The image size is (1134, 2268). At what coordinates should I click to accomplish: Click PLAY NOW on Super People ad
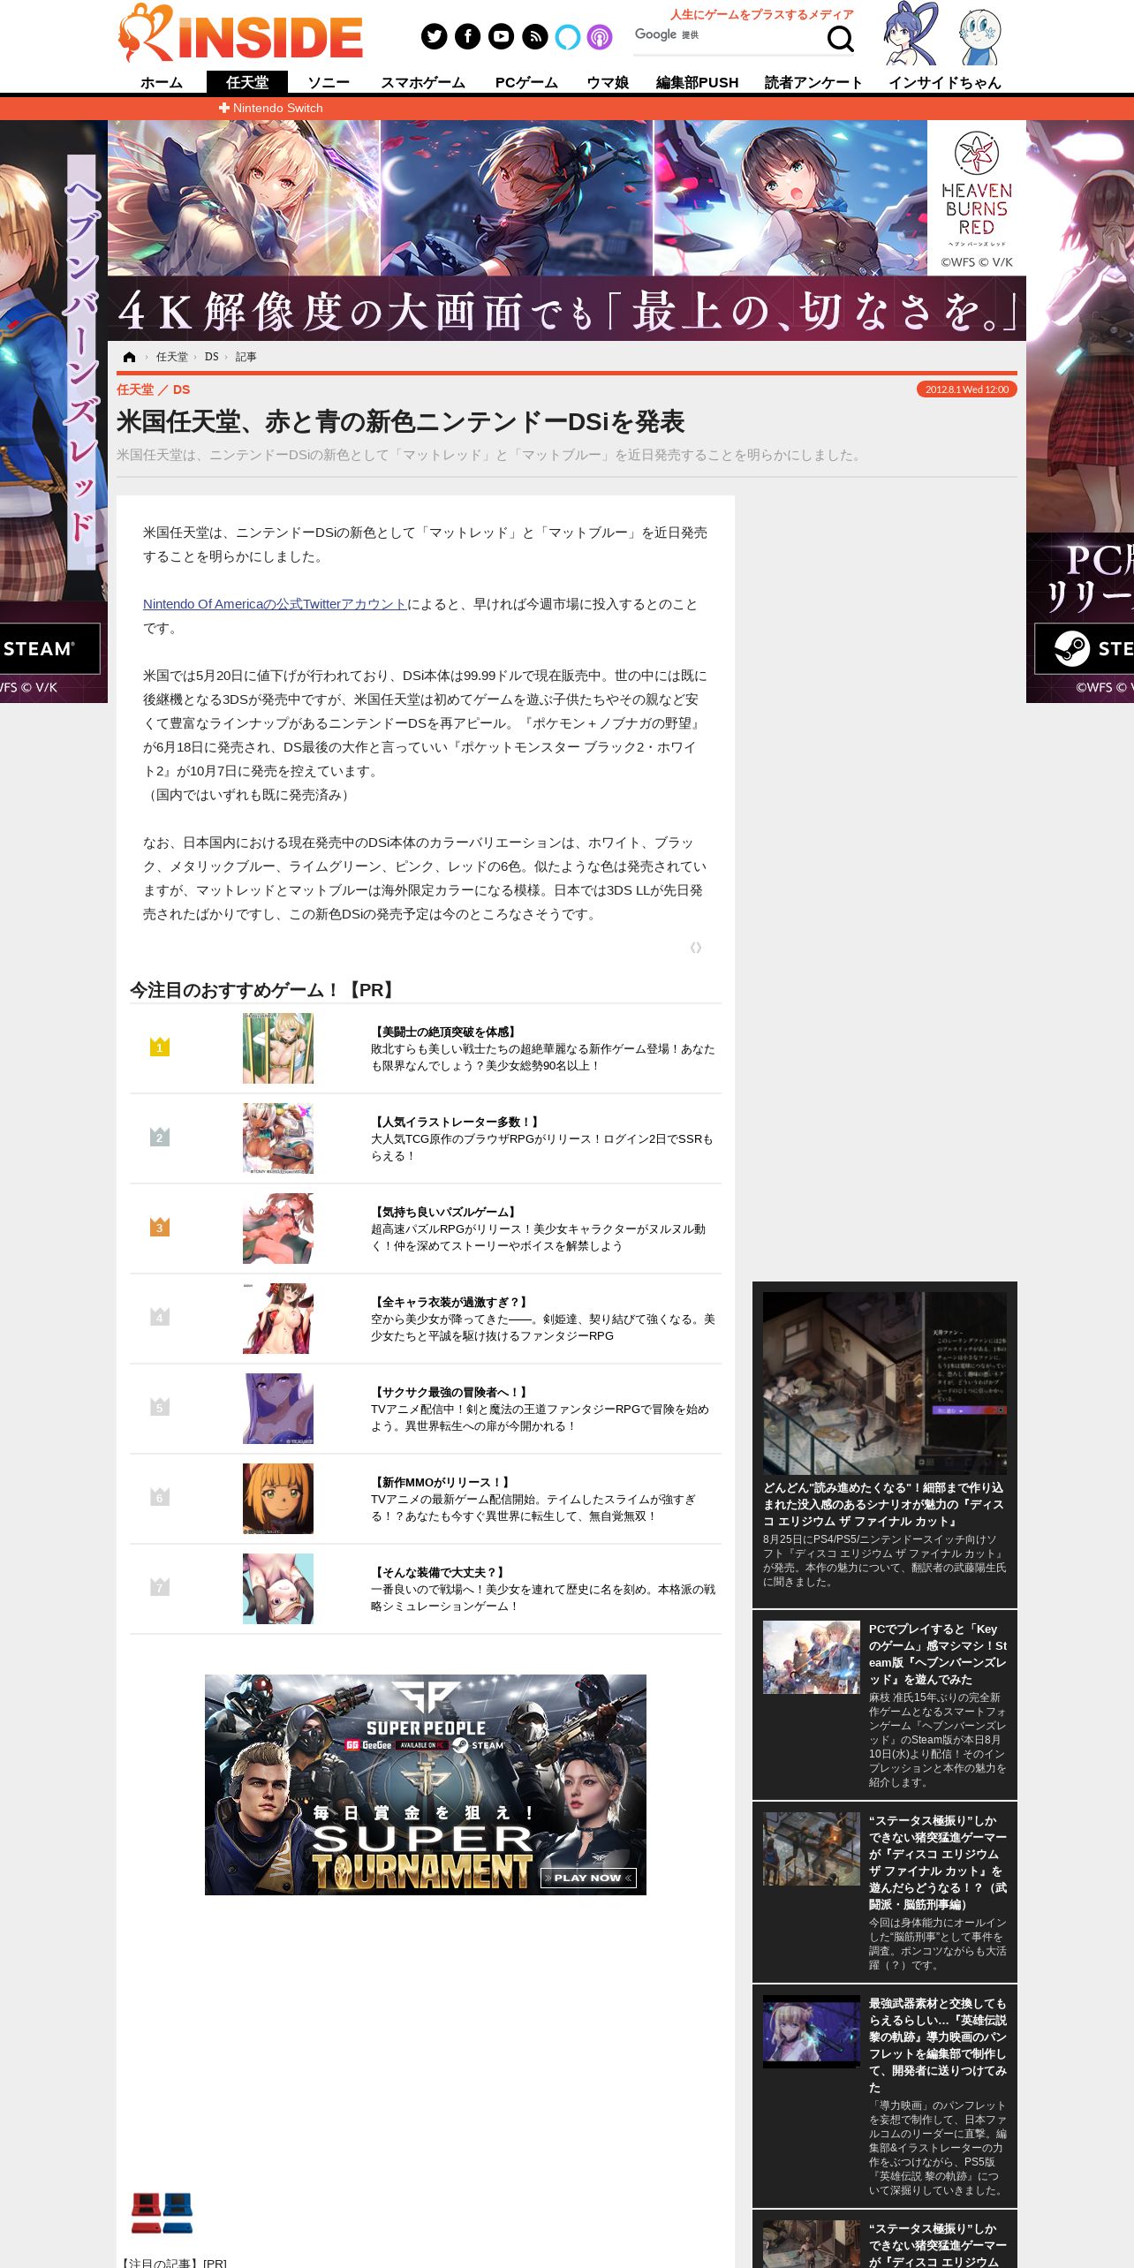(588, 1878)
